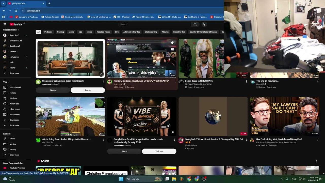
Task: Open Playlists in the sidebar
Action: point(13,98)
